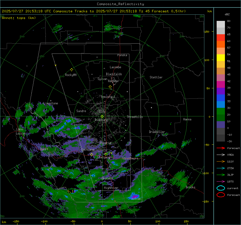This screenshot has width=241, height=225.
Task: Click the Strathmore label
Action: (x=130, y=158)
